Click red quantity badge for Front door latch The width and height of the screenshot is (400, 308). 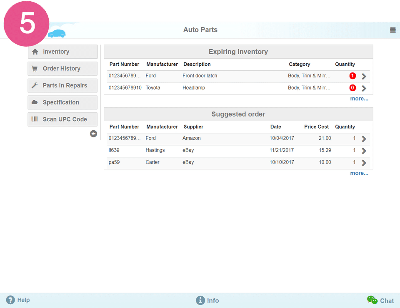coord(352,76)
